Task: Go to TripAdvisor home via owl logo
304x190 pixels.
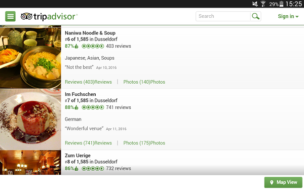Action: coord(49,17)
